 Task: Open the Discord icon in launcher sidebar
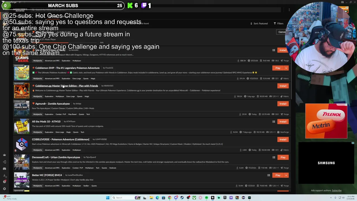click(4, 169)
